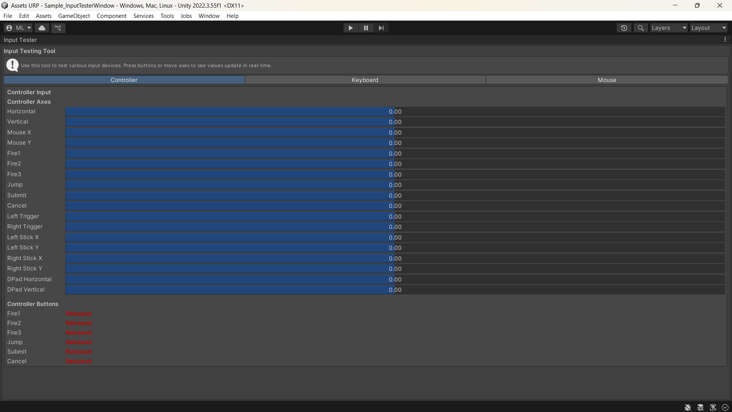732x412 pixels.
Task: Click the info icon in help box
Action: 13,65
